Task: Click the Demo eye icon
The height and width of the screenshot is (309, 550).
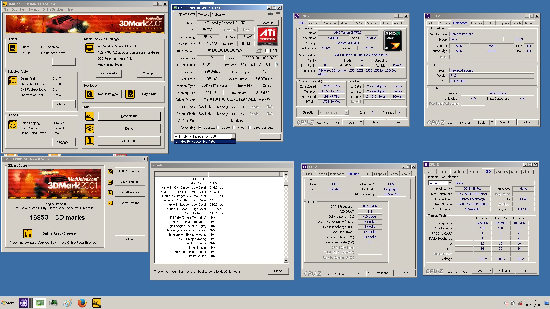Action: [x=90, y=129]
